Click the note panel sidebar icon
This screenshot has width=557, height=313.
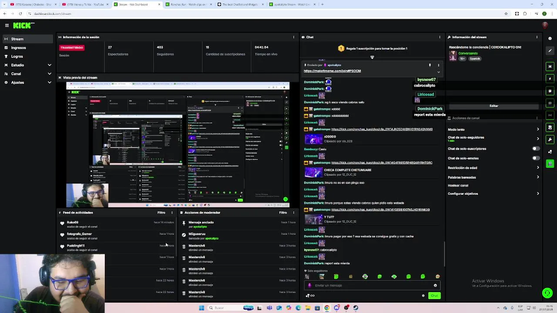point(550,91)
